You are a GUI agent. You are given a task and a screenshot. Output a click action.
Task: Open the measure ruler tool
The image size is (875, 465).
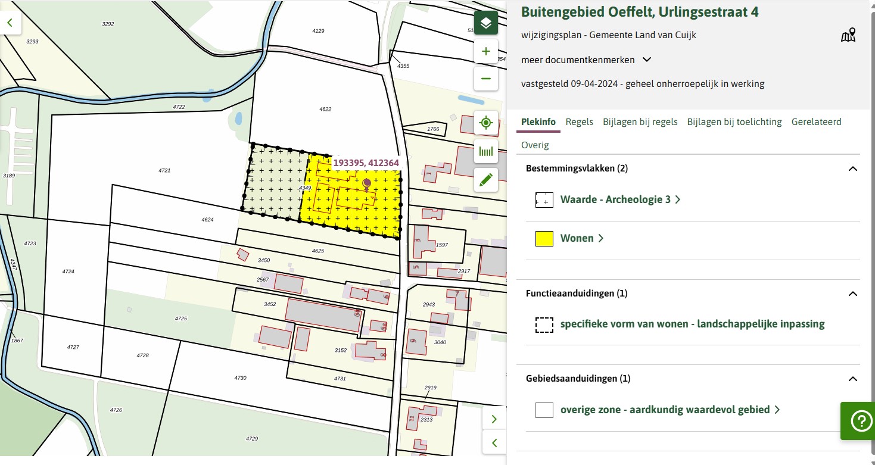[x=486, y=152]
